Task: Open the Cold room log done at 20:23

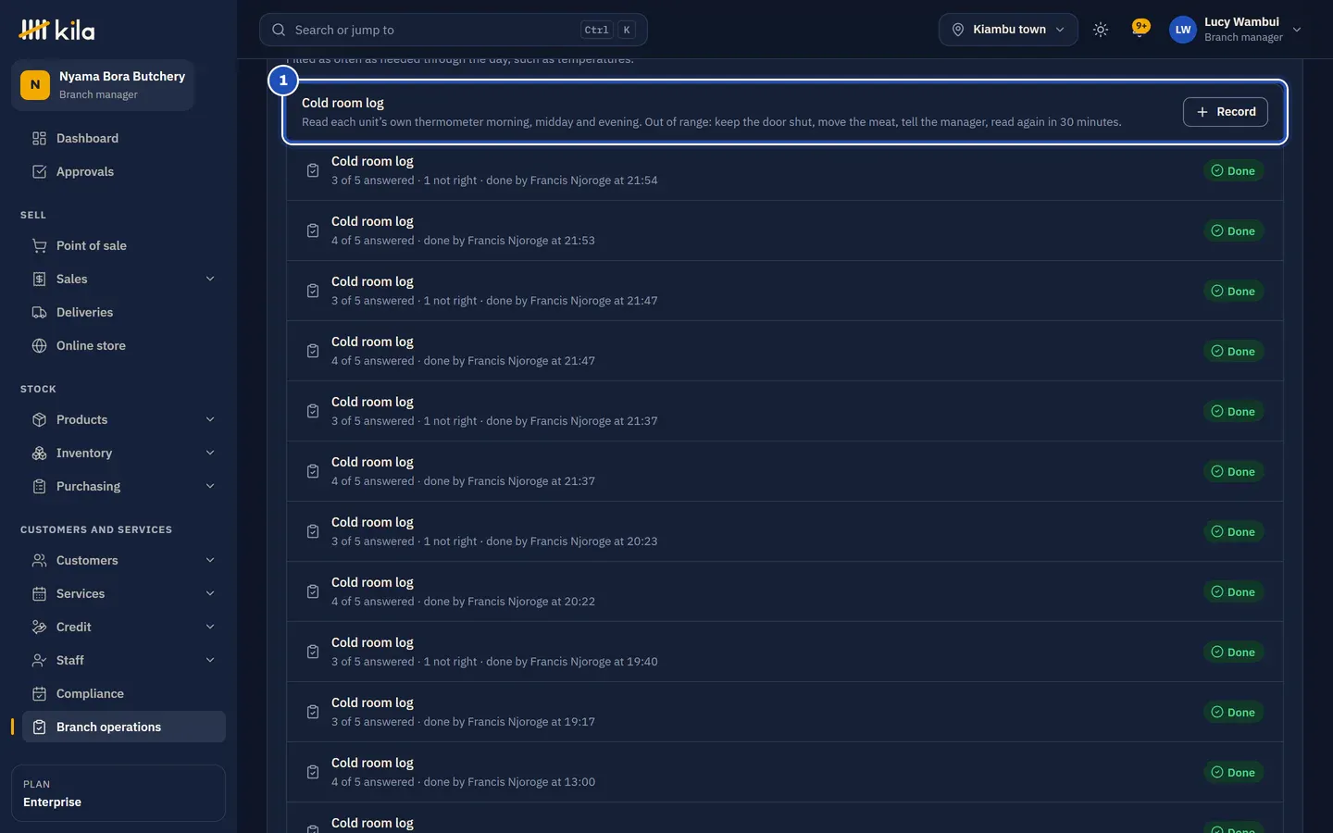Action: click(785, 531)
